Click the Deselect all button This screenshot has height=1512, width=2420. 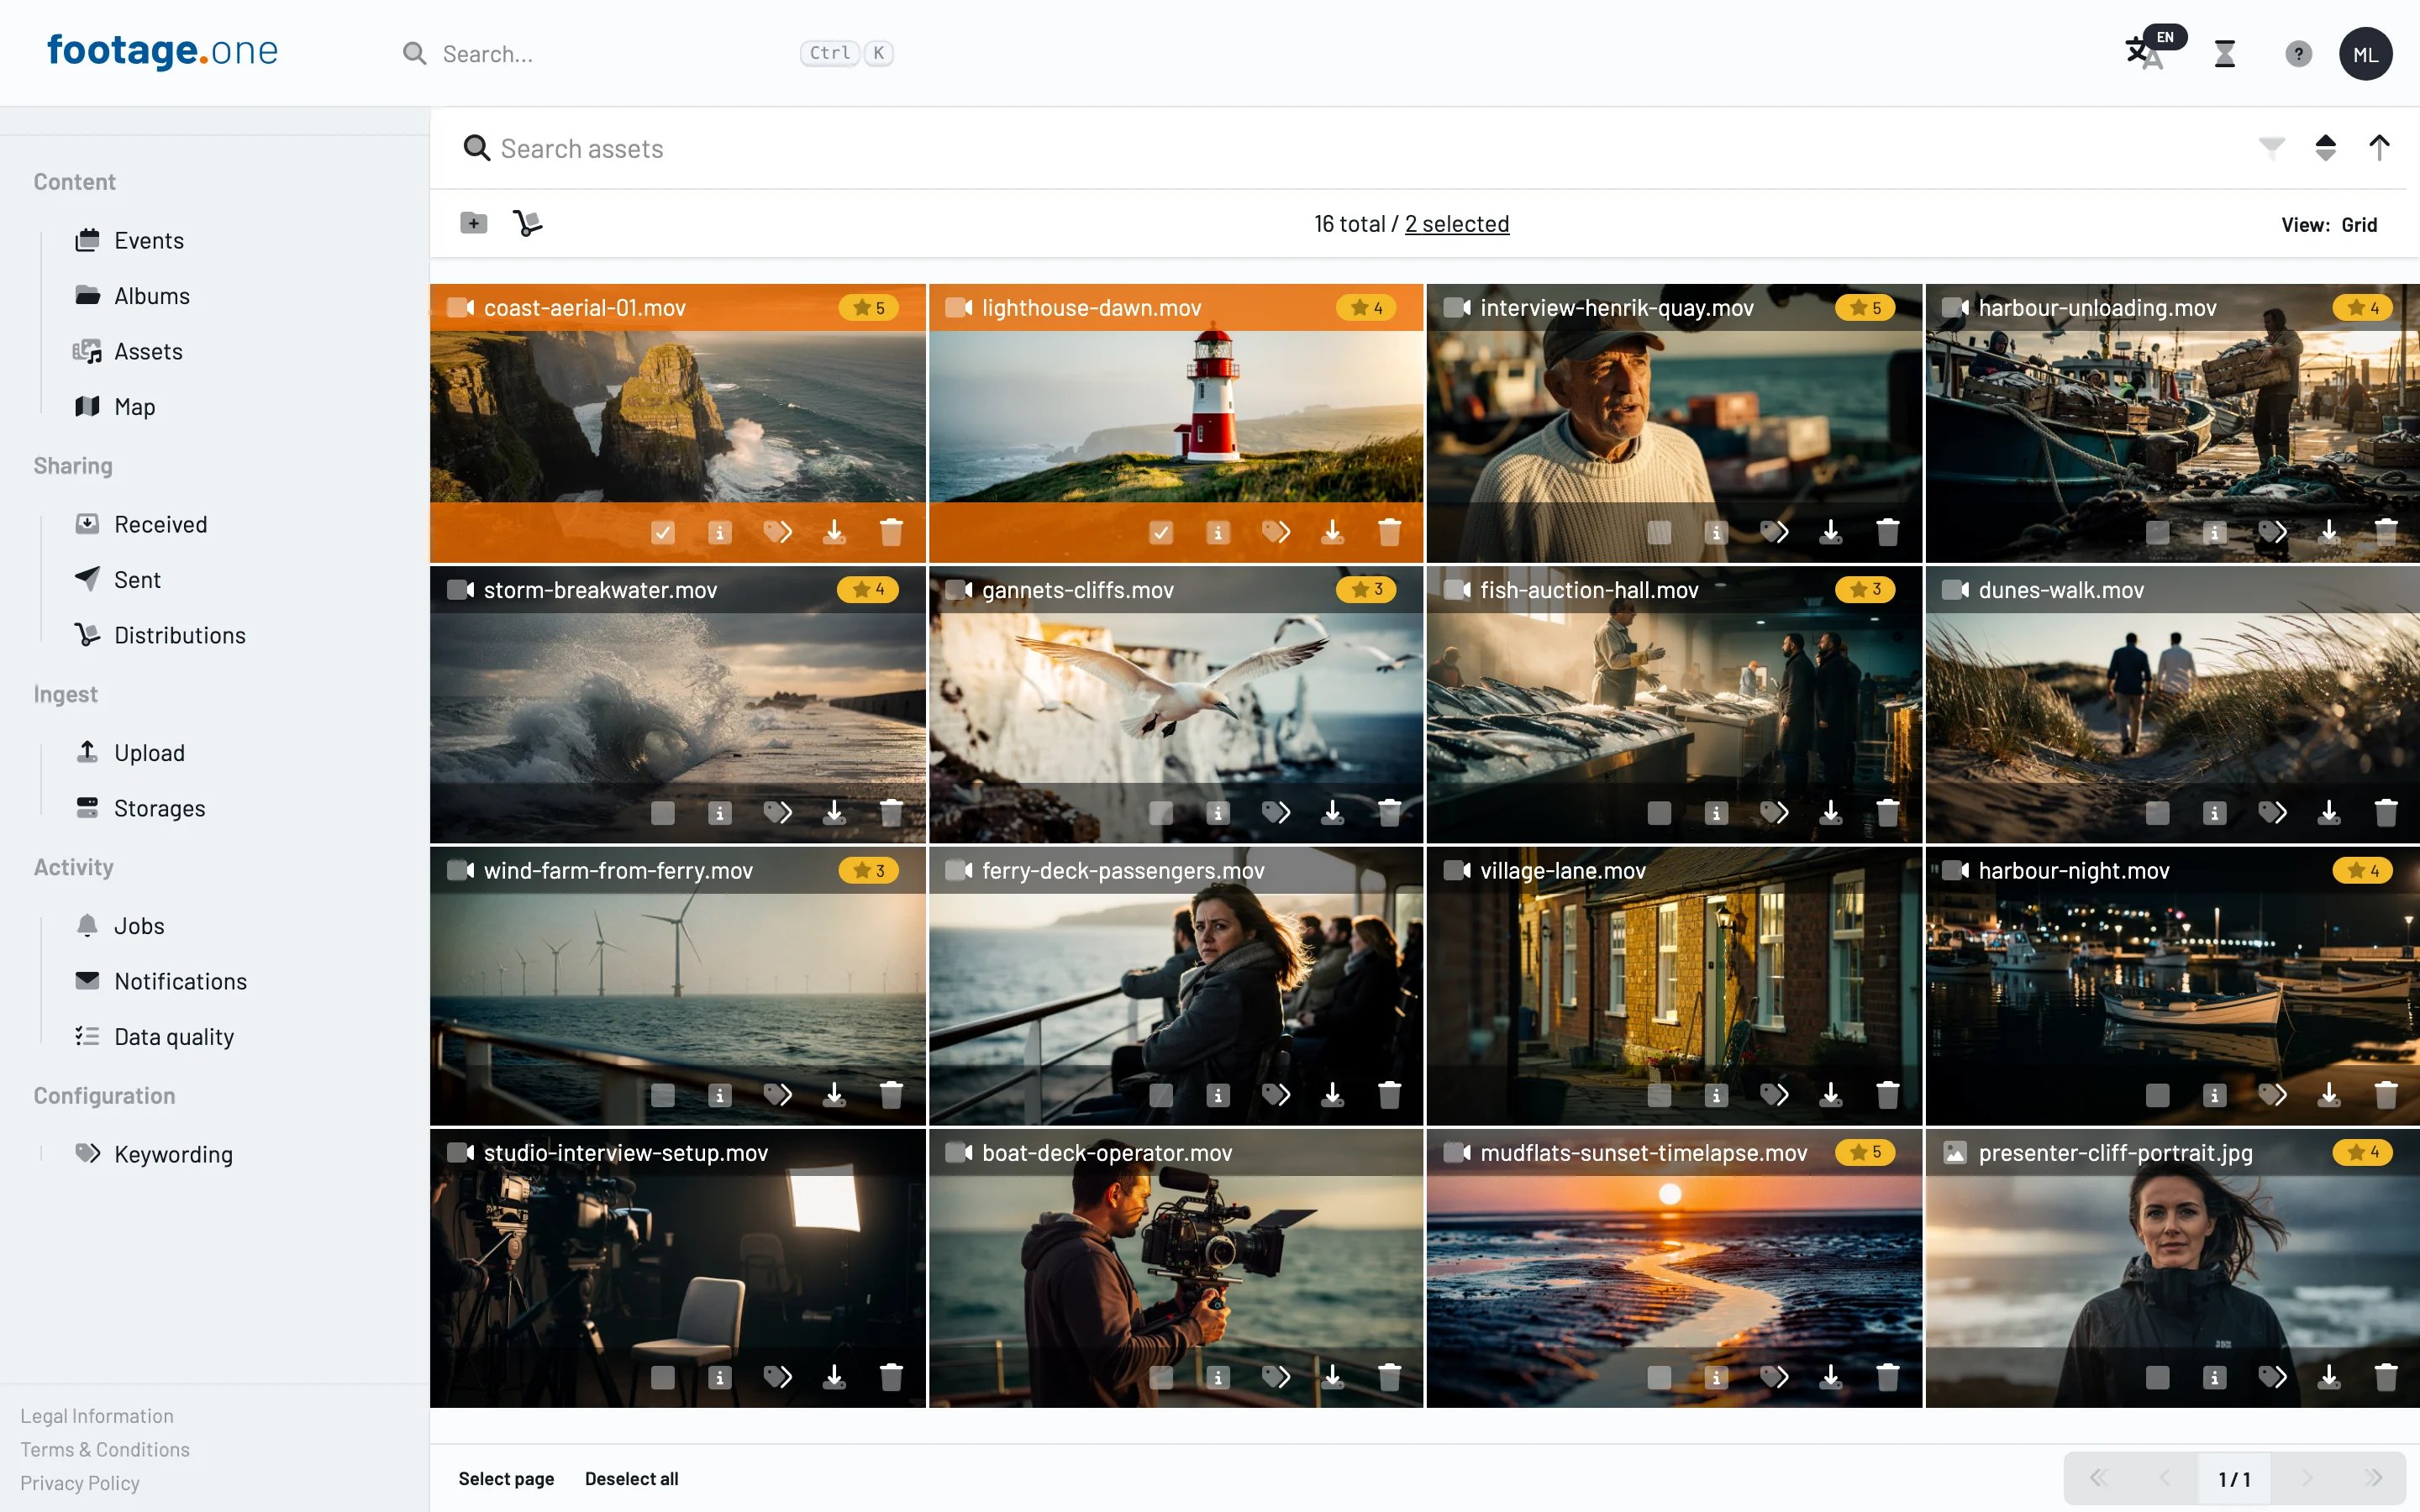pos(631,1478)
